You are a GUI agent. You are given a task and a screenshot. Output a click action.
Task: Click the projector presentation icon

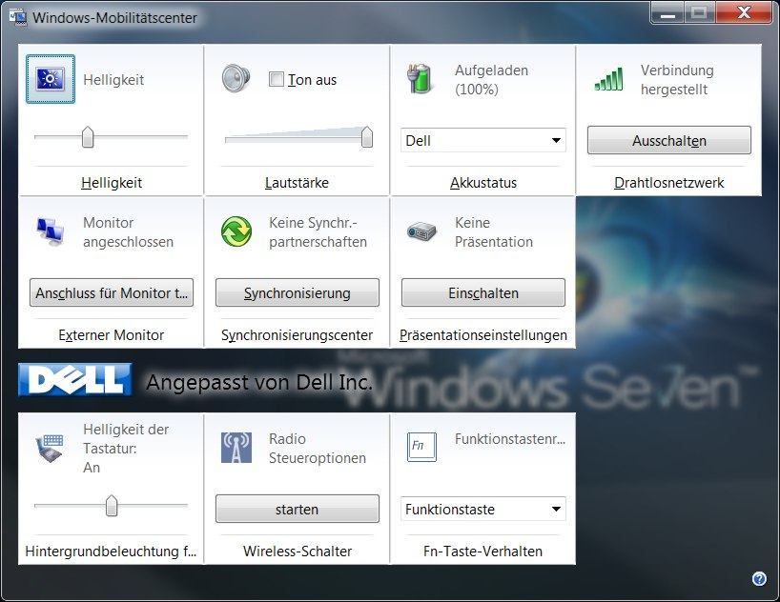(x=421, y=231)
